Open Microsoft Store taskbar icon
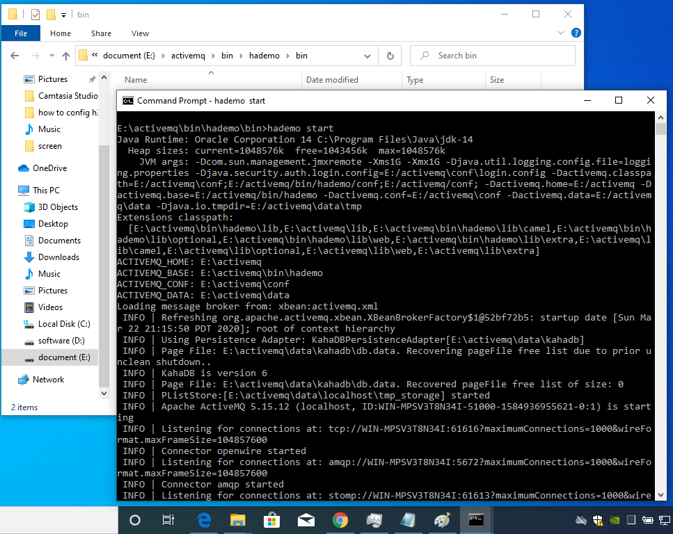Viewport: 673px width, 534px height. pos(272,520)
